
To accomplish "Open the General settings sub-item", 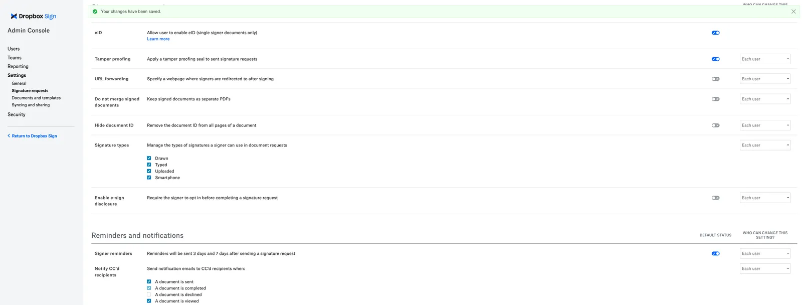I will pos(19,83).
